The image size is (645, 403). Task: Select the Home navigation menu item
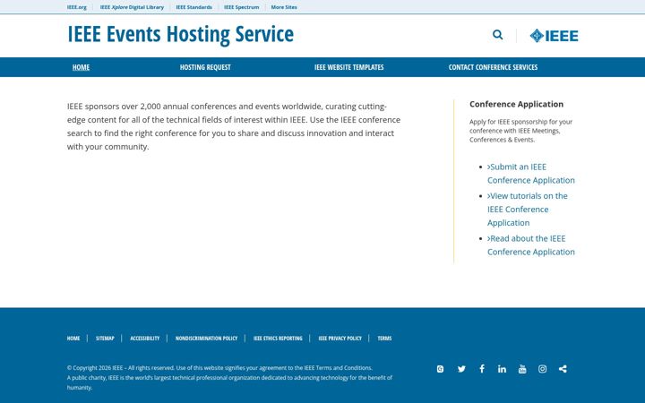81,67
